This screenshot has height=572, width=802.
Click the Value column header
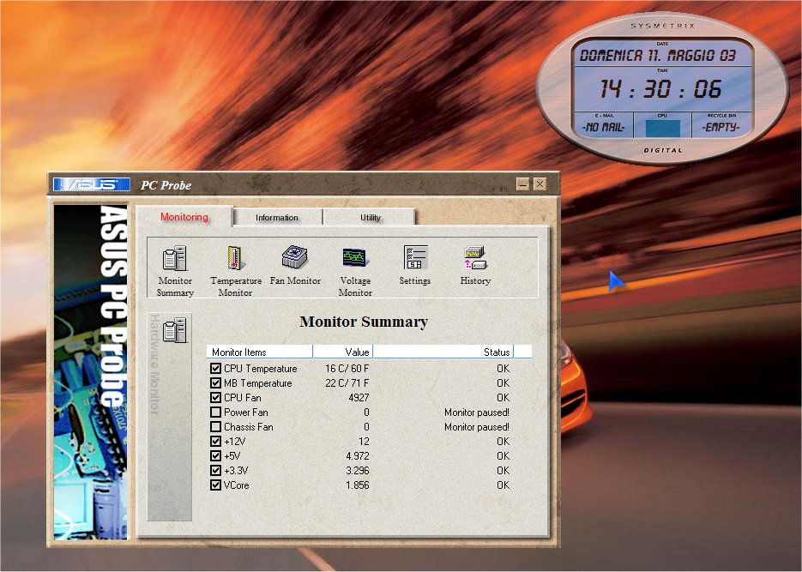343,352
